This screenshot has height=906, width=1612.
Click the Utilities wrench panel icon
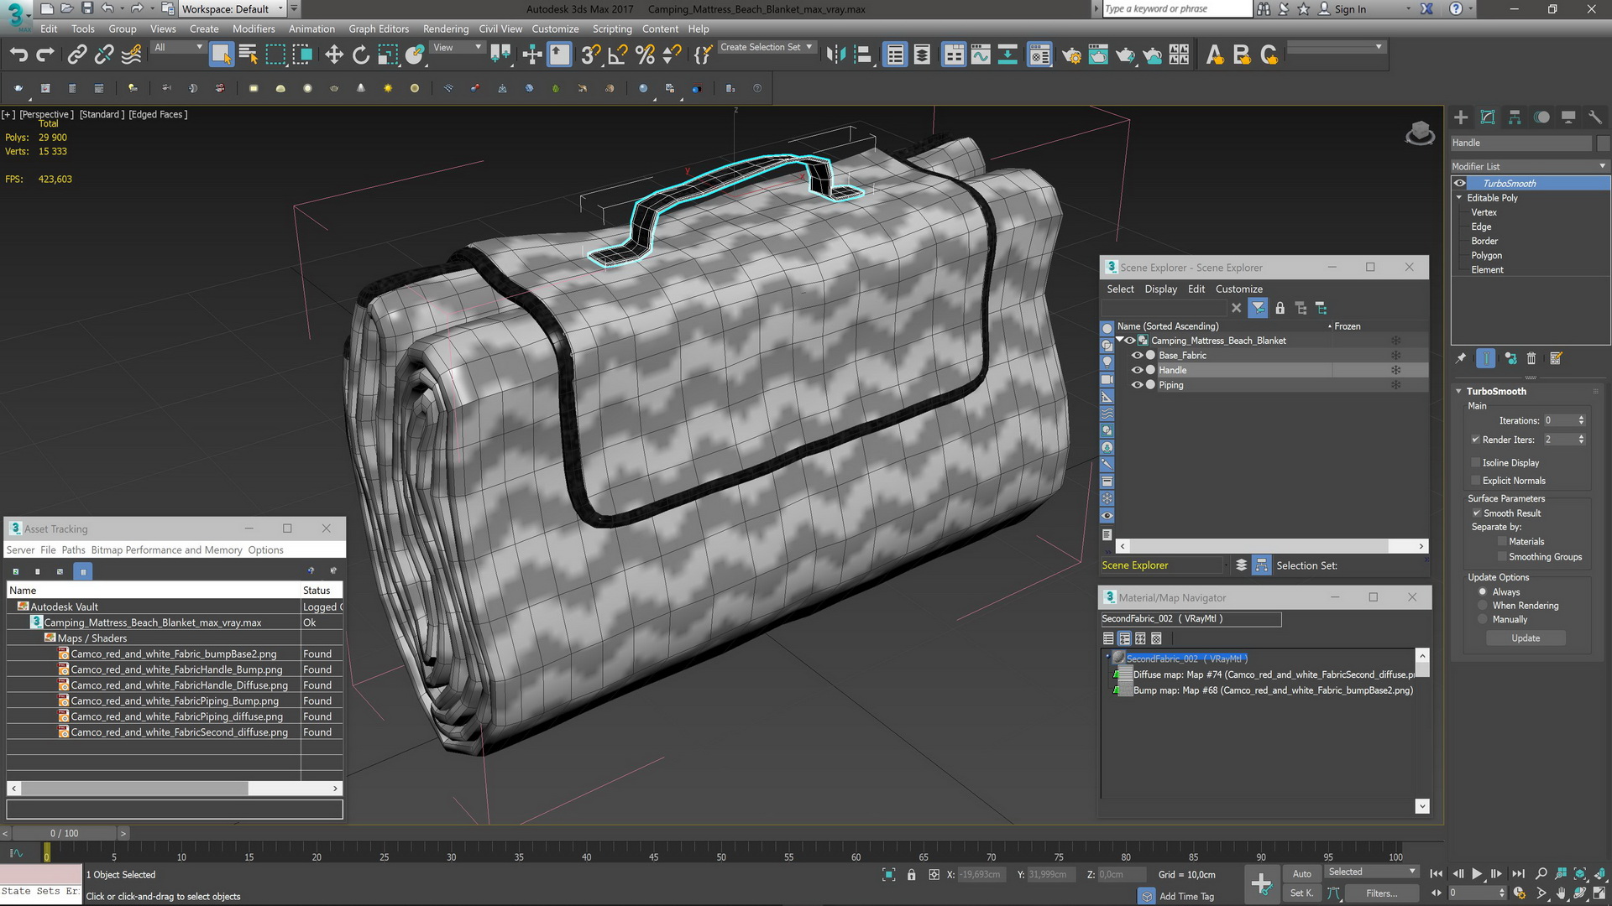tap(1595, 117)
